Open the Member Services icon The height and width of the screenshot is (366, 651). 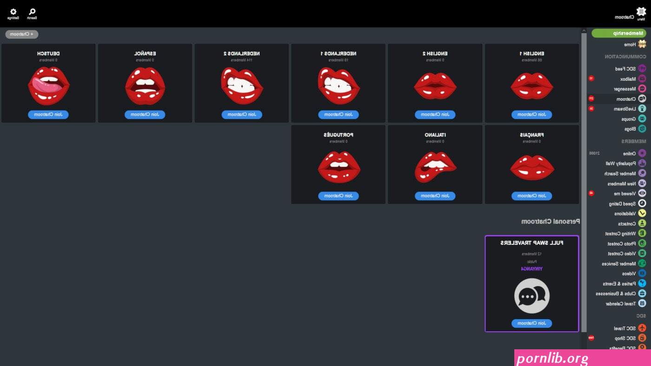642,263
